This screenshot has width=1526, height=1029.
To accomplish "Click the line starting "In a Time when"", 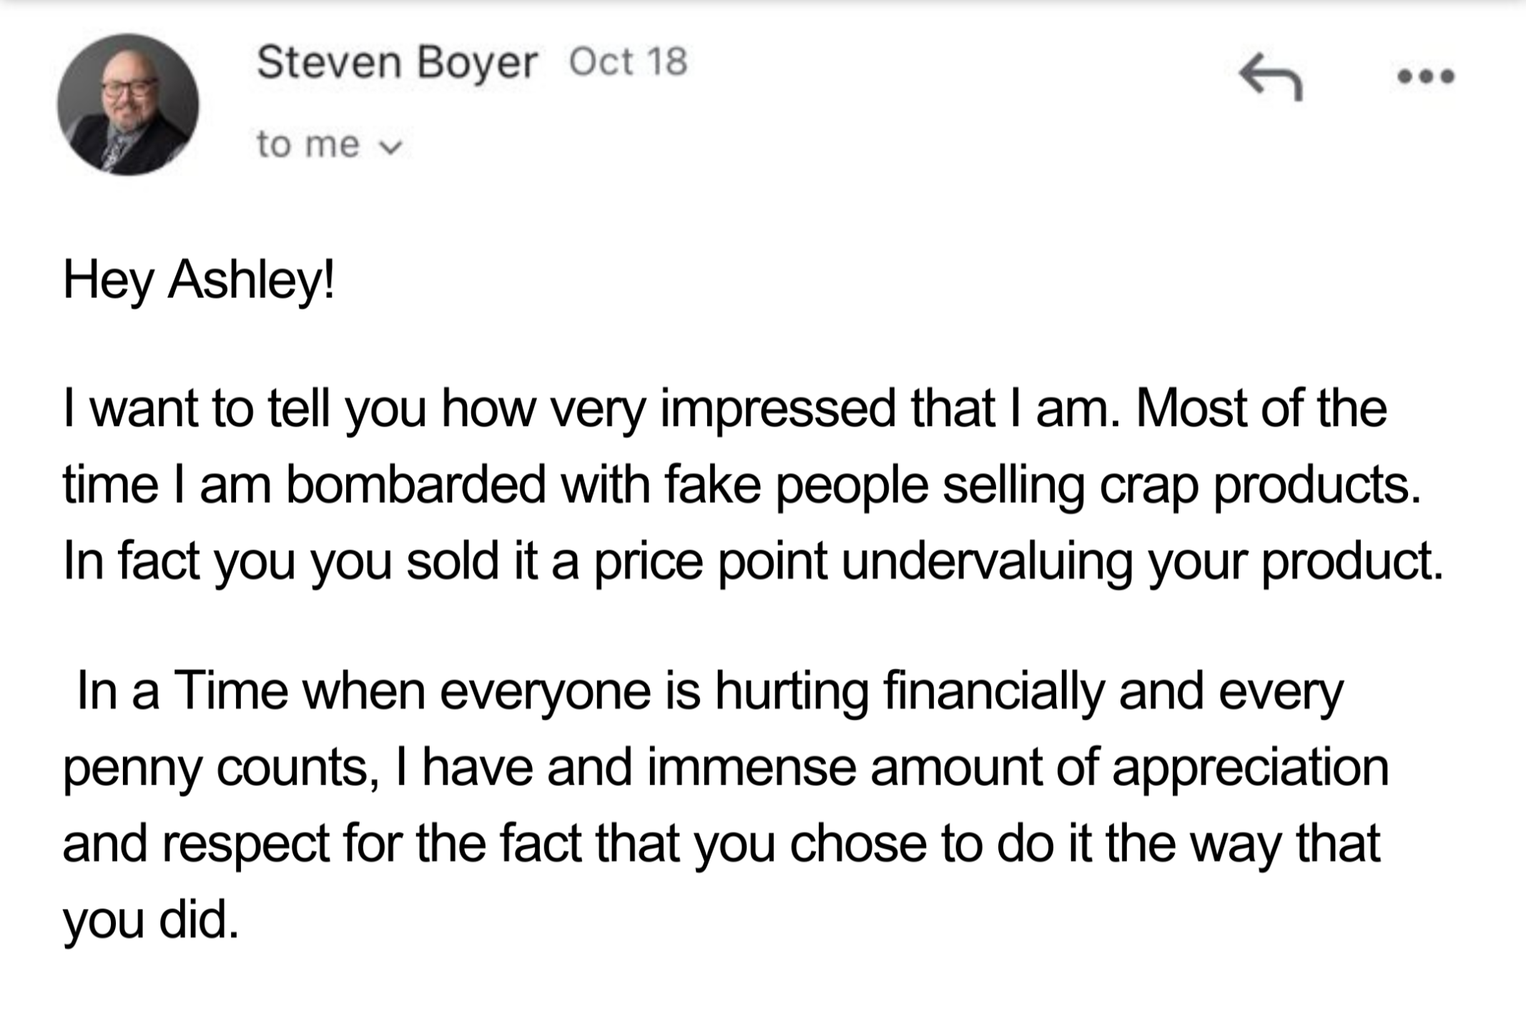I will (709, 691).
